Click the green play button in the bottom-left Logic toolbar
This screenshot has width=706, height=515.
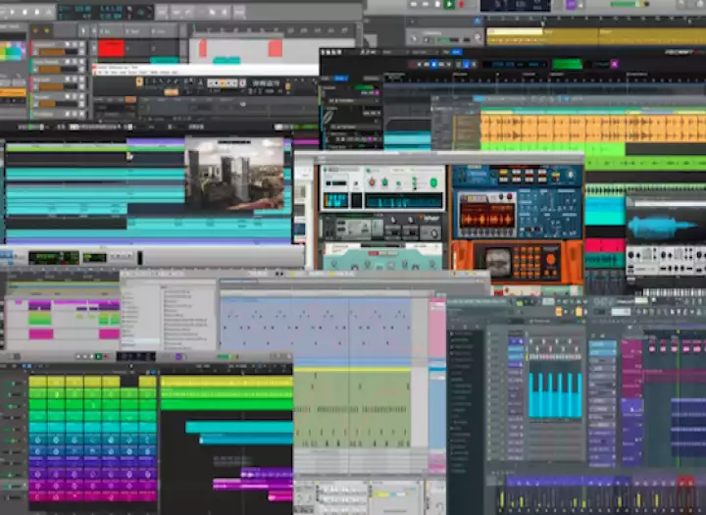[x=98, y=356]
